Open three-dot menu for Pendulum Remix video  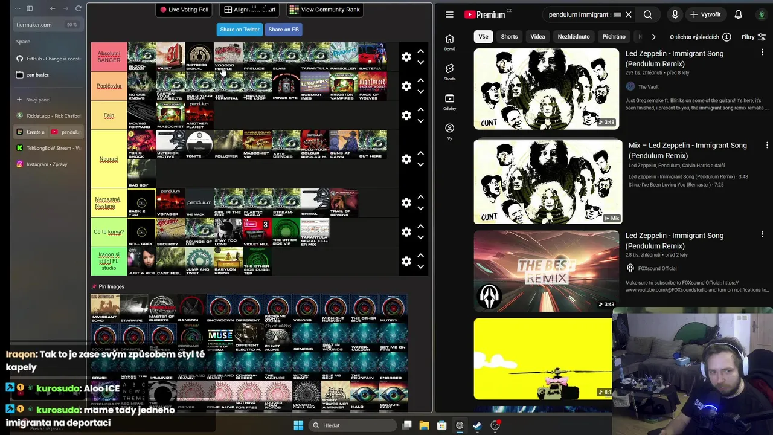coord(762,53)
